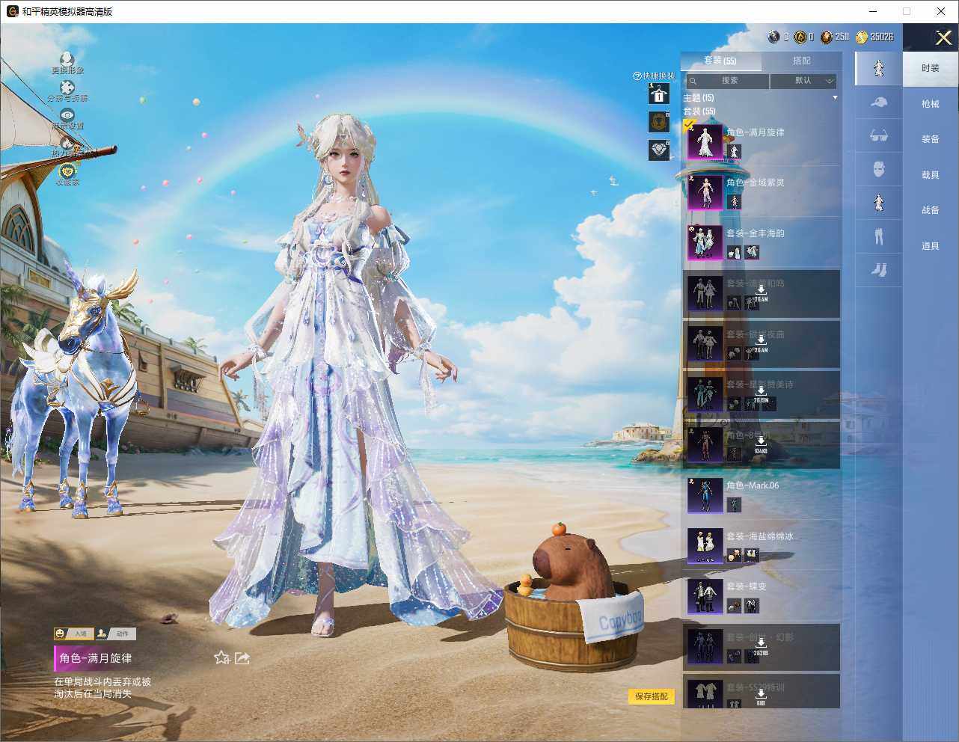Image resolution: width=959 pixels, height=742 pixels.
Task: Click the 动作 action tab
Action: (115, 634)
